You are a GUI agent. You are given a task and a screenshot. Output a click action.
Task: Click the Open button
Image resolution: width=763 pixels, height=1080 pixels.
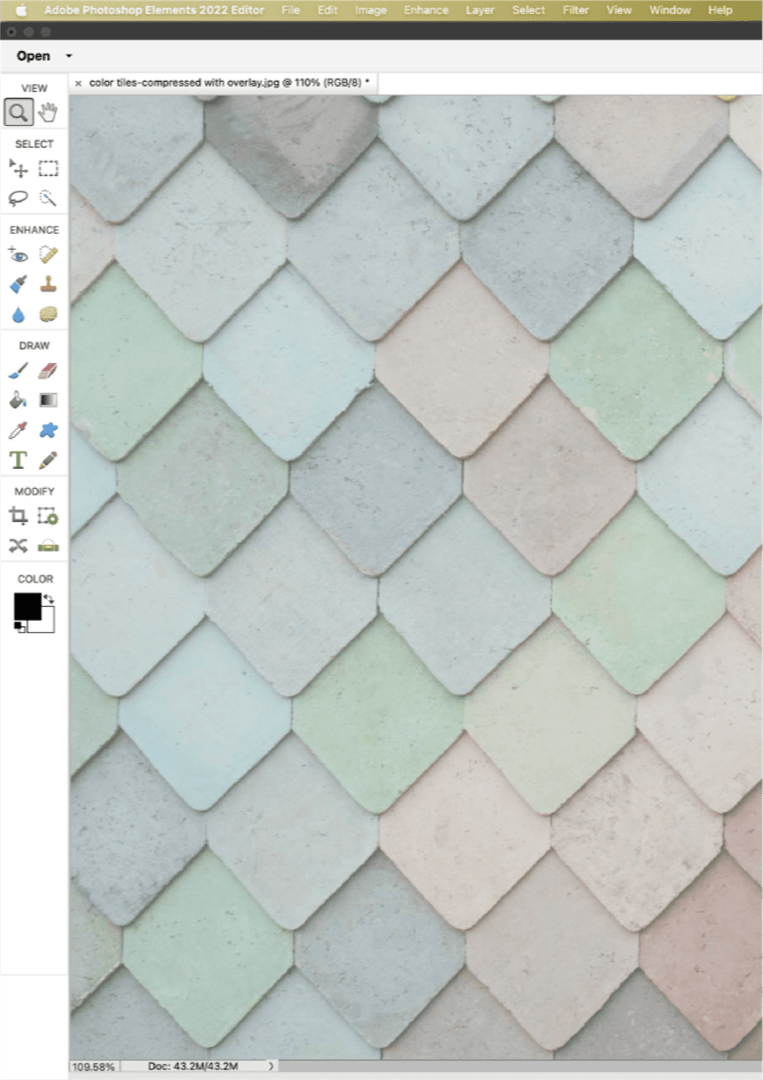33,56
